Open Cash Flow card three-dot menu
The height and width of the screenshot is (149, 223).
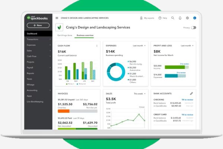(x=97, y=46)
